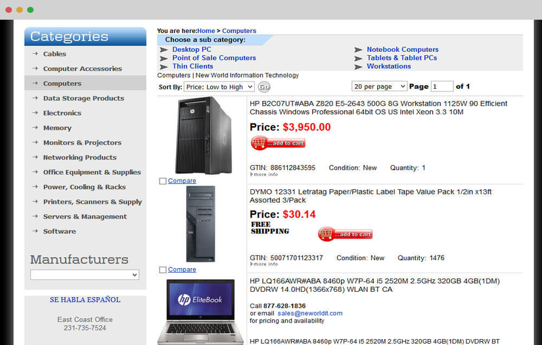The image size is (542, 345).
Task: Open Networking Products category
Action: tap(80, 157)
